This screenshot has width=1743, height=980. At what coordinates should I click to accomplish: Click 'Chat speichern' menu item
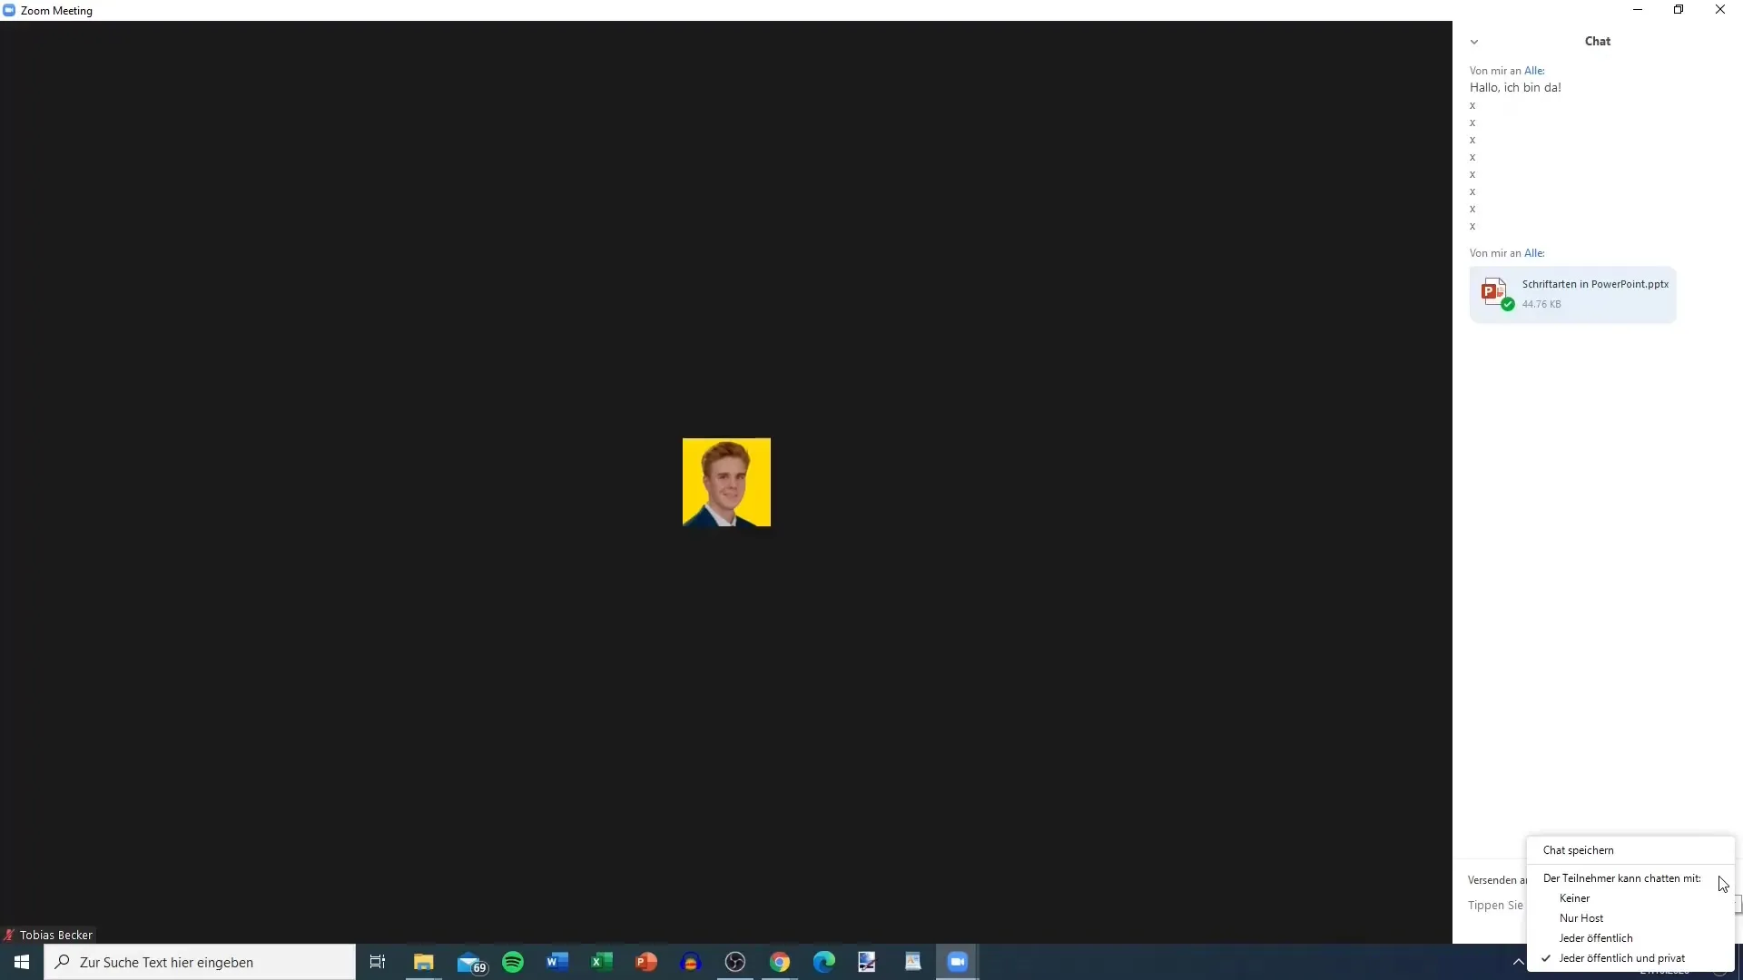[1578, 849]
